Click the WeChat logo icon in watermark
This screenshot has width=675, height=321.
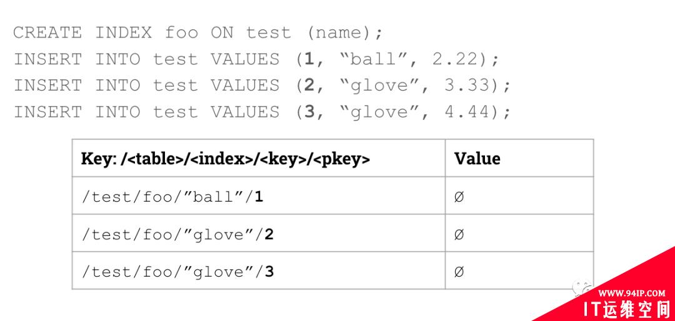pyautogui.click(x=582, y=288)
